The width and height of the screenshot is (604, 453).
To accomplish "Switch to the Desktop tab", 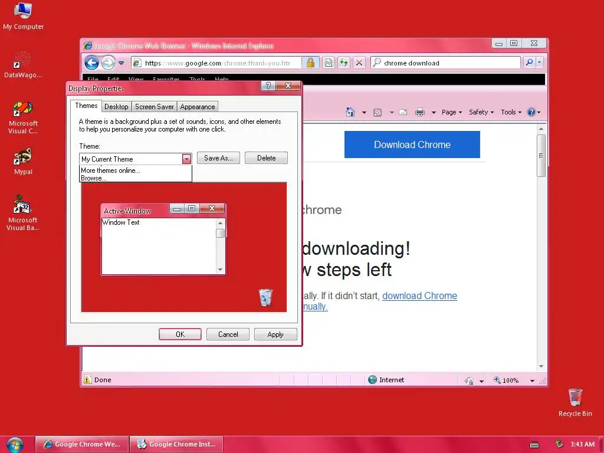I will [x=116, y=107].
